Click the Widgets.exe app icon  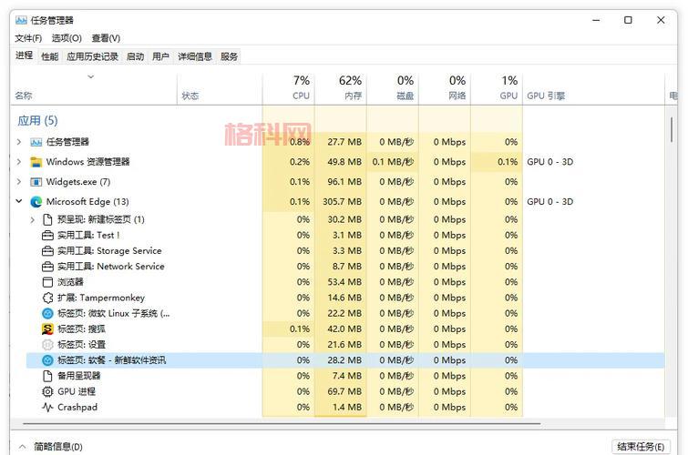[x=36, y=182]
